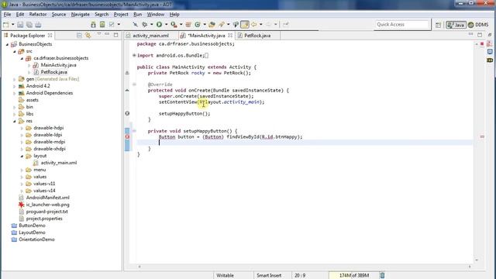Open the Navigate menu

coord(80,15)
